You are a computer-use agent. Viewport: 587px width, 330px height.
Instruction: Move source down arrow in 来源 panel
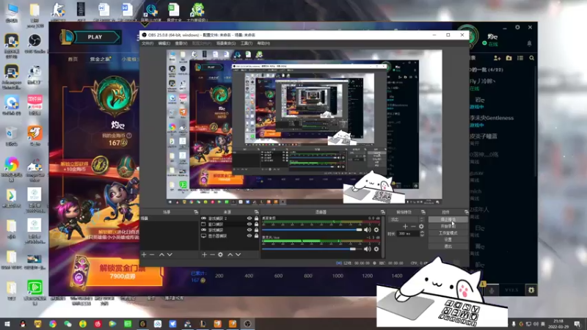pos(238,254)
